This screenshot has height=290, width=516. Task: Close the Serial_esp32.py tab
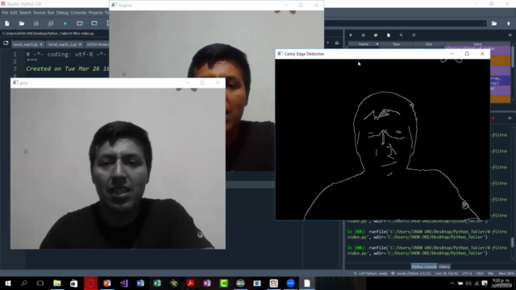tap(41, 44)
